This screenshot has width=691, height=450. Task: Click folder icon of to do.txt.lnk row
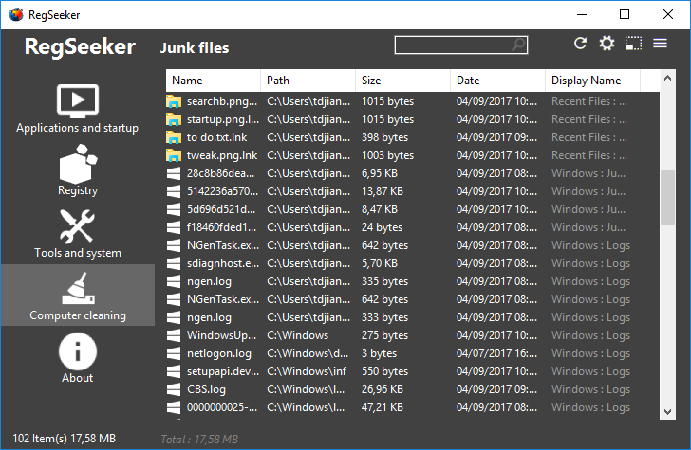click(x=174, y=137)
